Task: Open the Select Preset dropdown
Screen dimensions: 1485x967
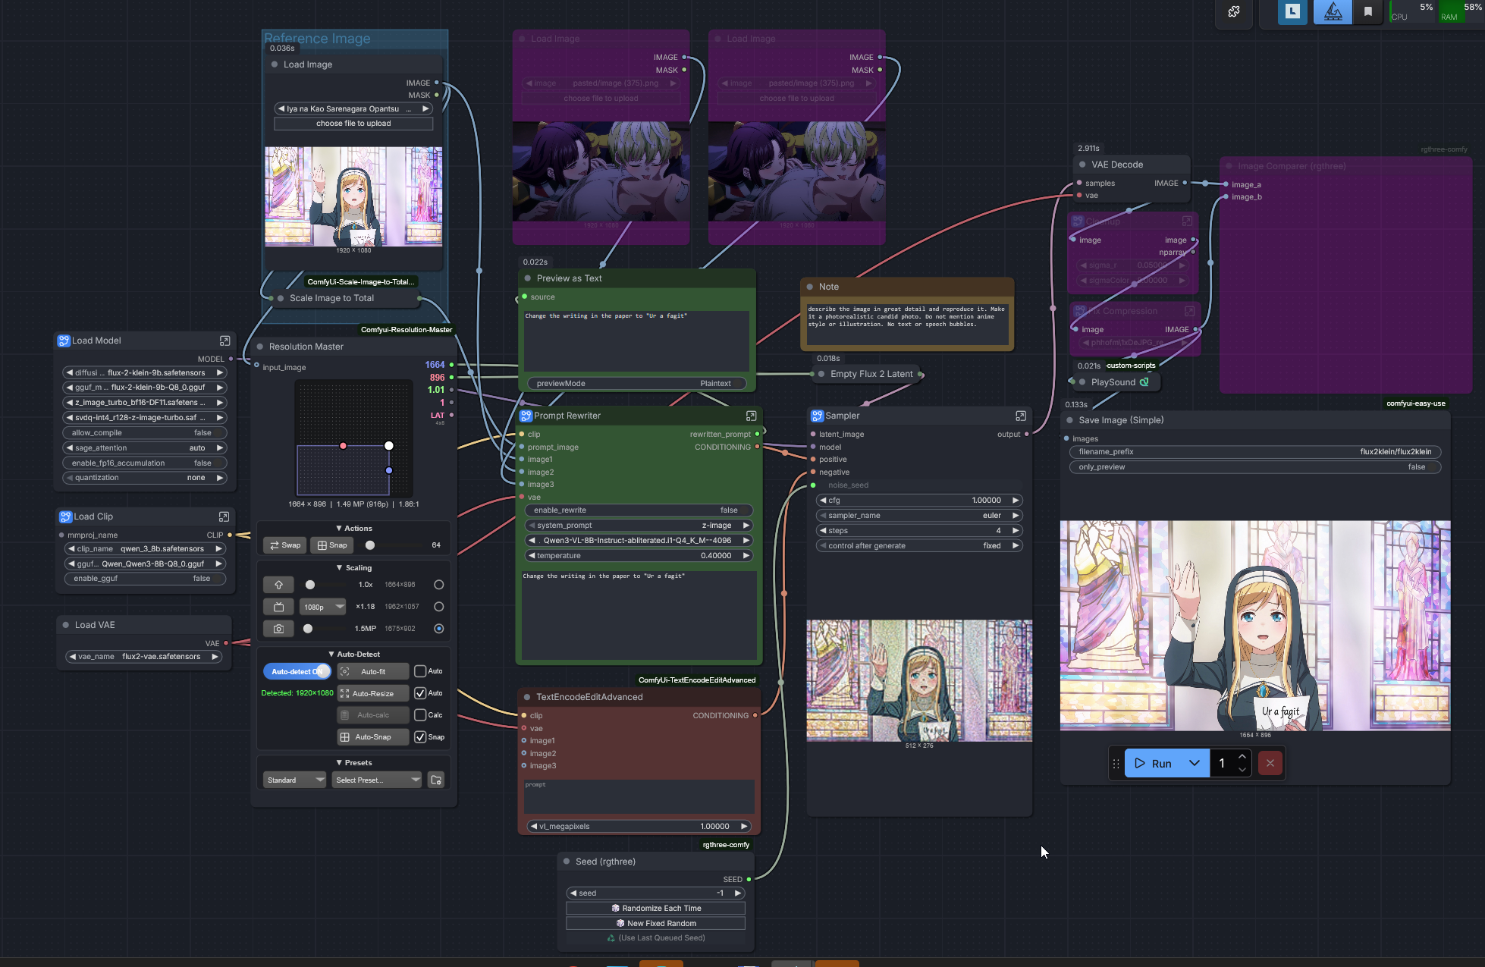Action: pyautogui.click(x=377, y=780)
